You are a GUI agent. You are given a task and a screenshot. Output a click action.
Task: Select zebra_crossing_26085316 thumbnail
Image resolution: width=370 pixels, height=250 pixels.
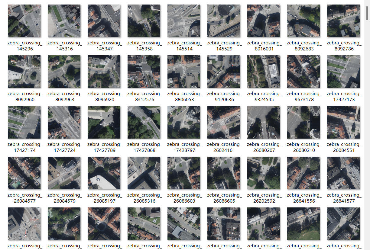[x=144, y=173]
